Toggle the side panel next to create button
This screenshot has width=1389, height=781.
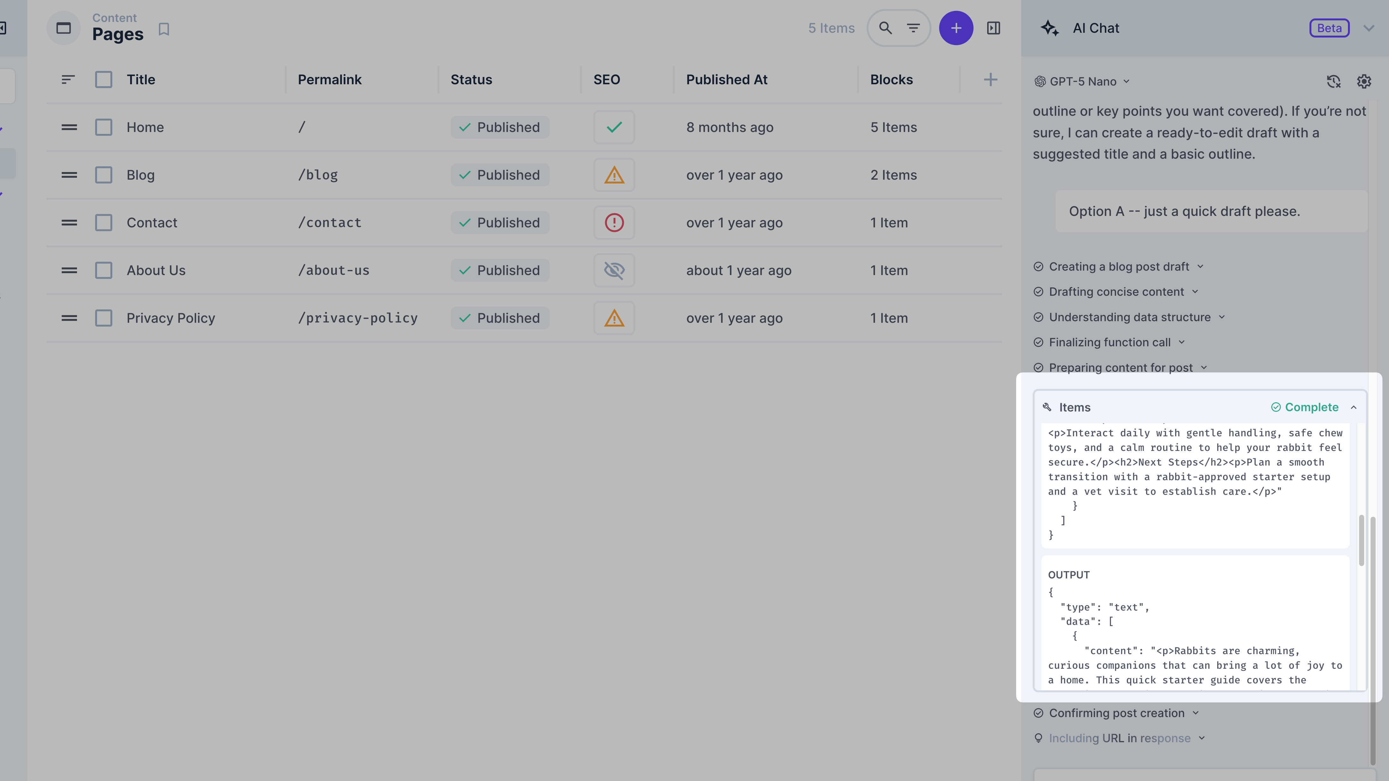pyautogui.click(x=993, y=28)
